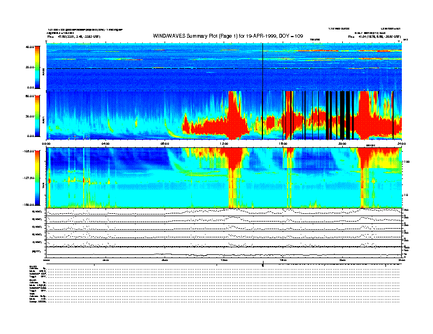Click the -150.00 label on TNR color scale
The height and width of the screenshot is (334, 433).
coord(28,205)
